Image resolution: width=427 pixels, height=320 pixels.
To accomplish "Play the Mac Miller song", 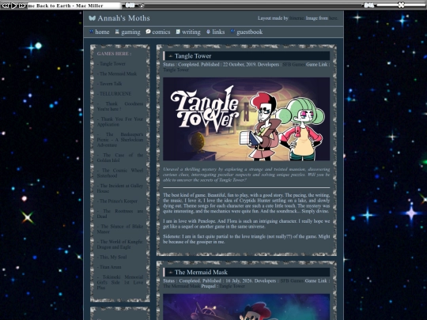I will 14,6.
